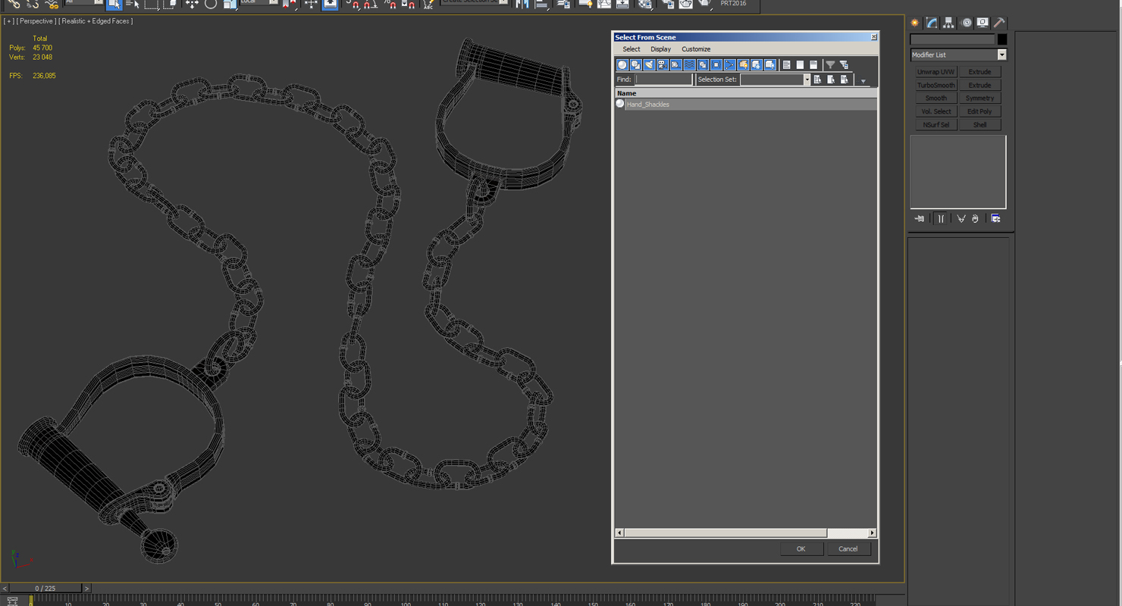Image resolution: width=1122 pixels, height=606 pixels.
Task: Toggle Display Hidden Objects filter icon
Action: point(770,65)
